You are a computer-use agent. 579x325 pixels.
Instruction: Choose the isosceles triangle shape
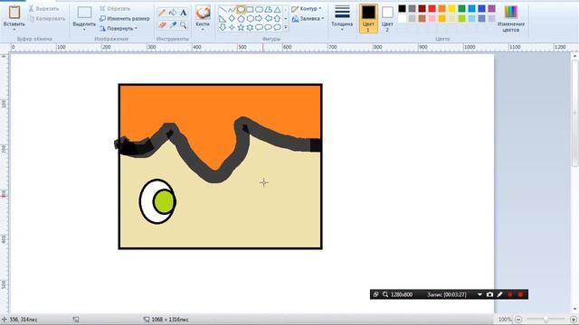[278, 10]
